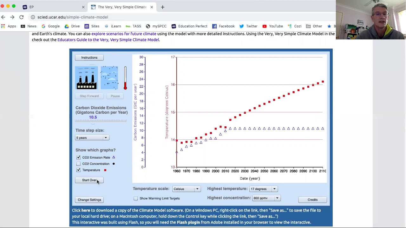Viewport: 406px width, 228px height.
Task: Open the Sites bookmark
Action: pos(92,26)
